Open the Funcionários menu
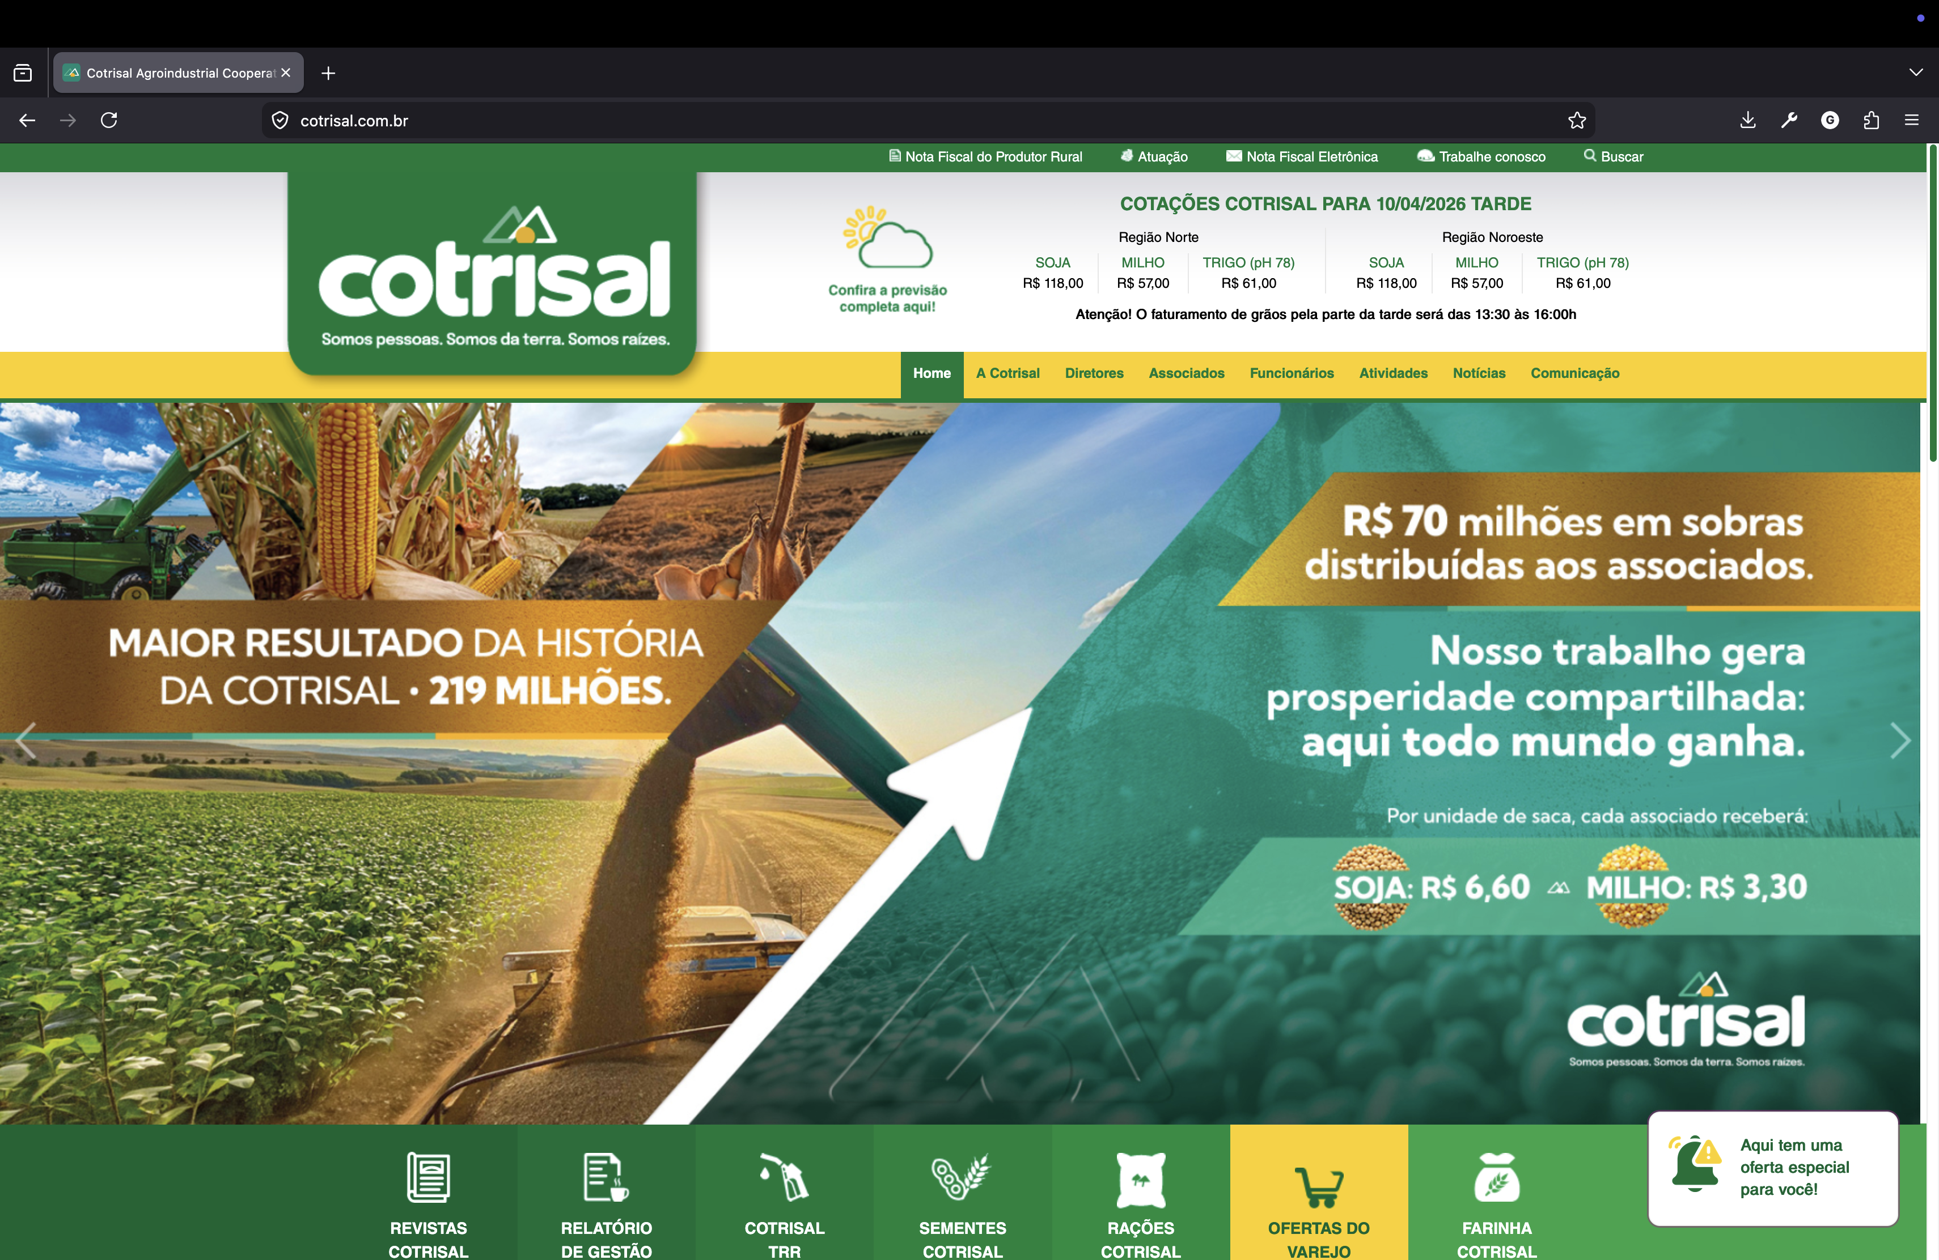1939x1260 pixels. click(x=1292, y=373)
